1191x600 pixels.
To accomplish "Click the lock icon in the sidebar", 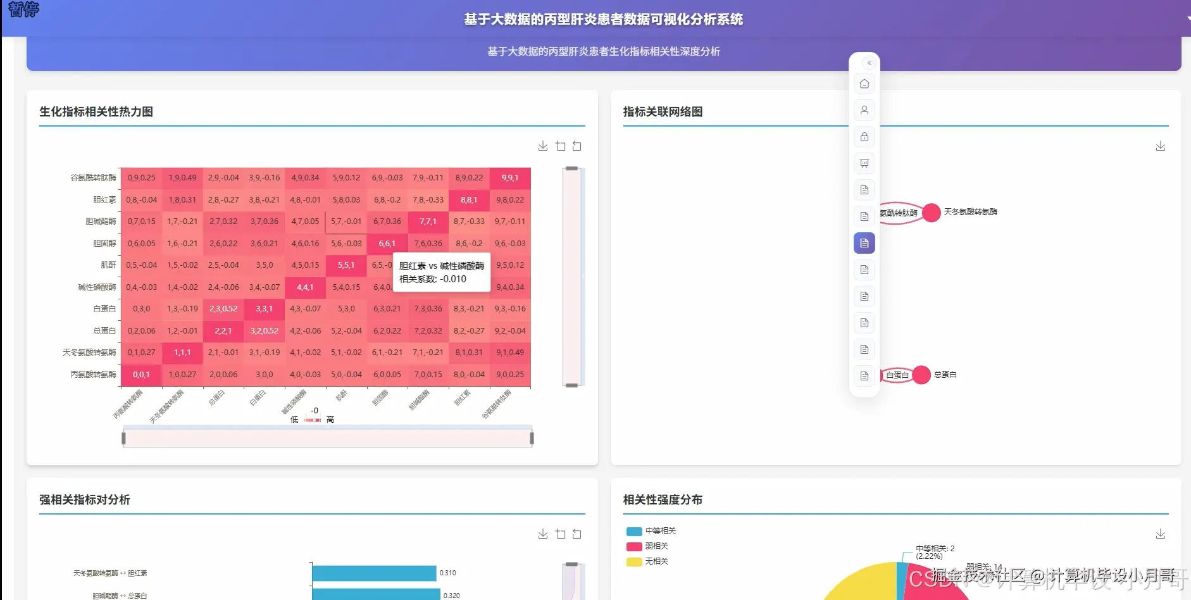I will (864, 137).
